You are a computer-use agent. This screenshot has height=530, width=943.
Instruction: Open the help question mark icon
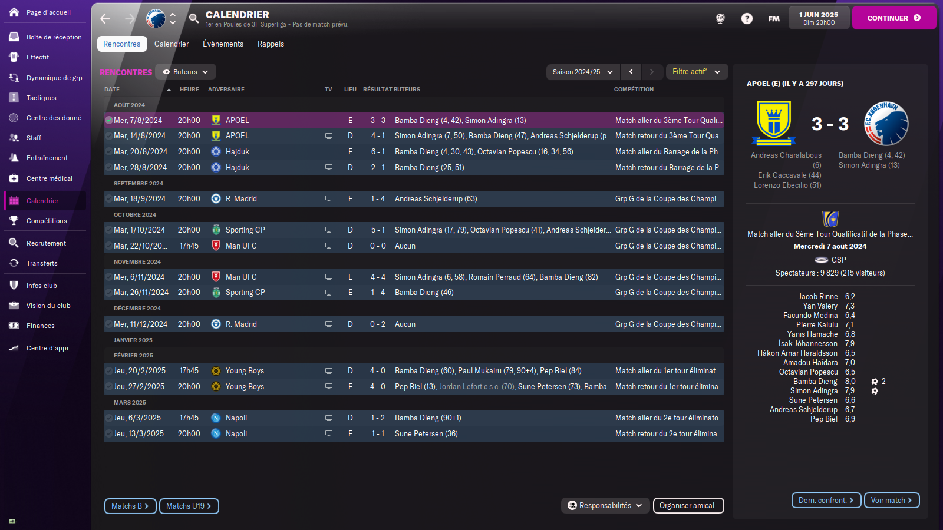point(747,19)
